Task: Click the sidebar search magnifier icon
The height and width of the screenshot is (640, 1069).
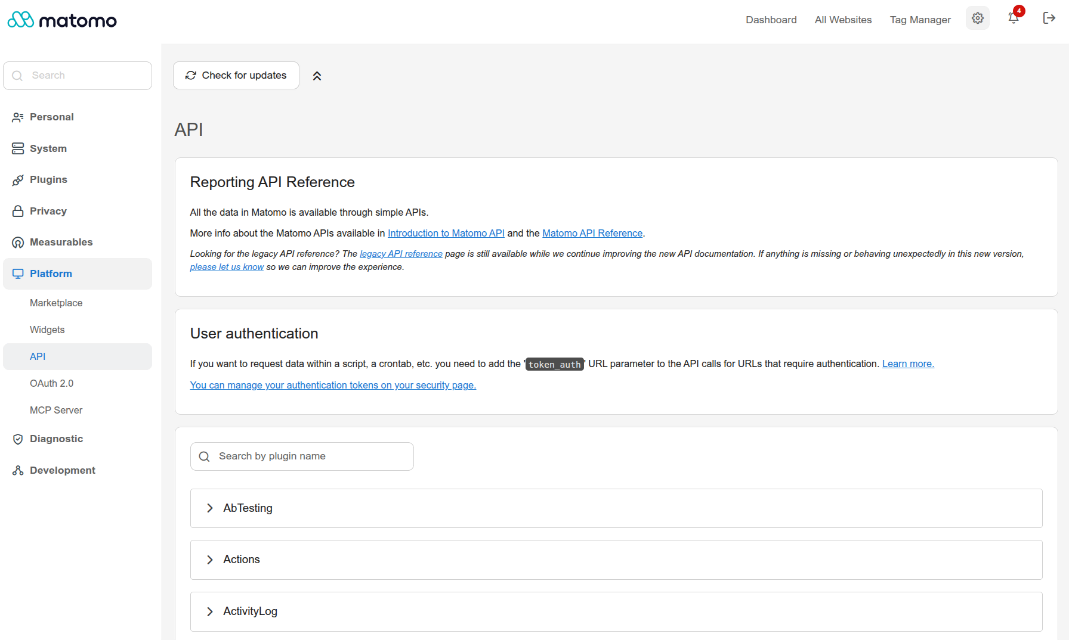Action: pyautogui.click(x=17, y=76)
